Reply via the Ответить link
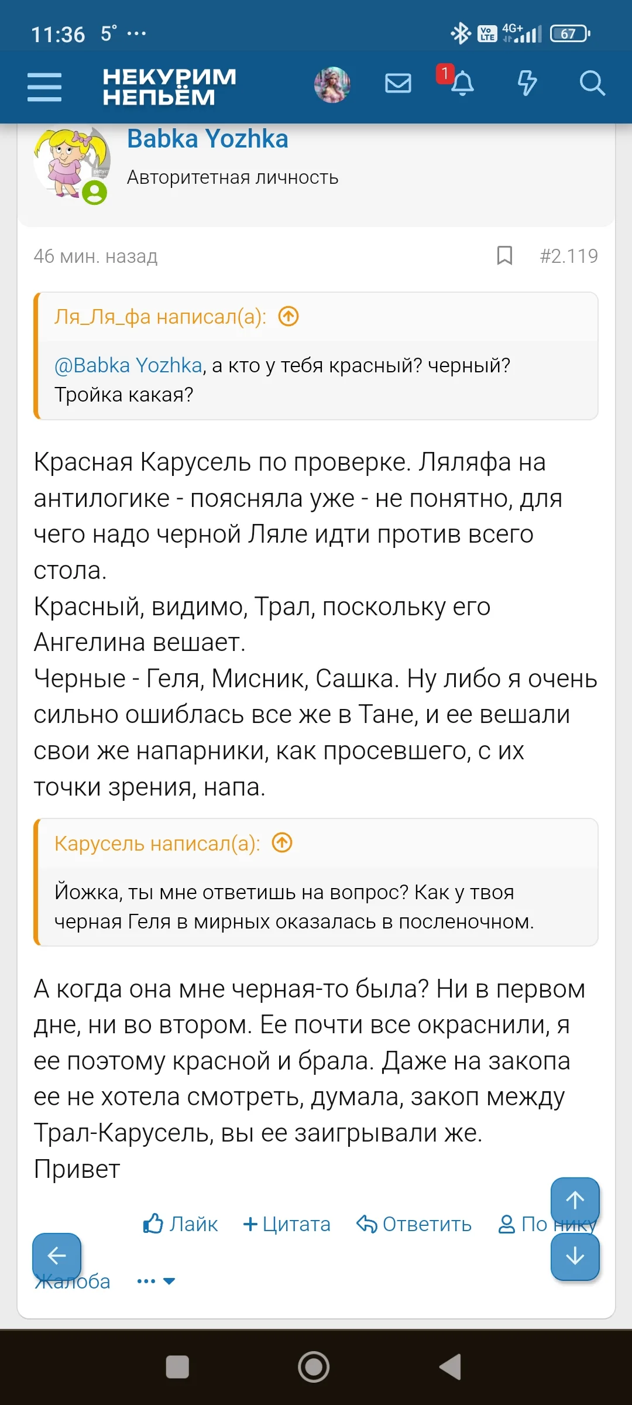The height and width of the screenshot is (1405, 632). tap(414, 1224)
